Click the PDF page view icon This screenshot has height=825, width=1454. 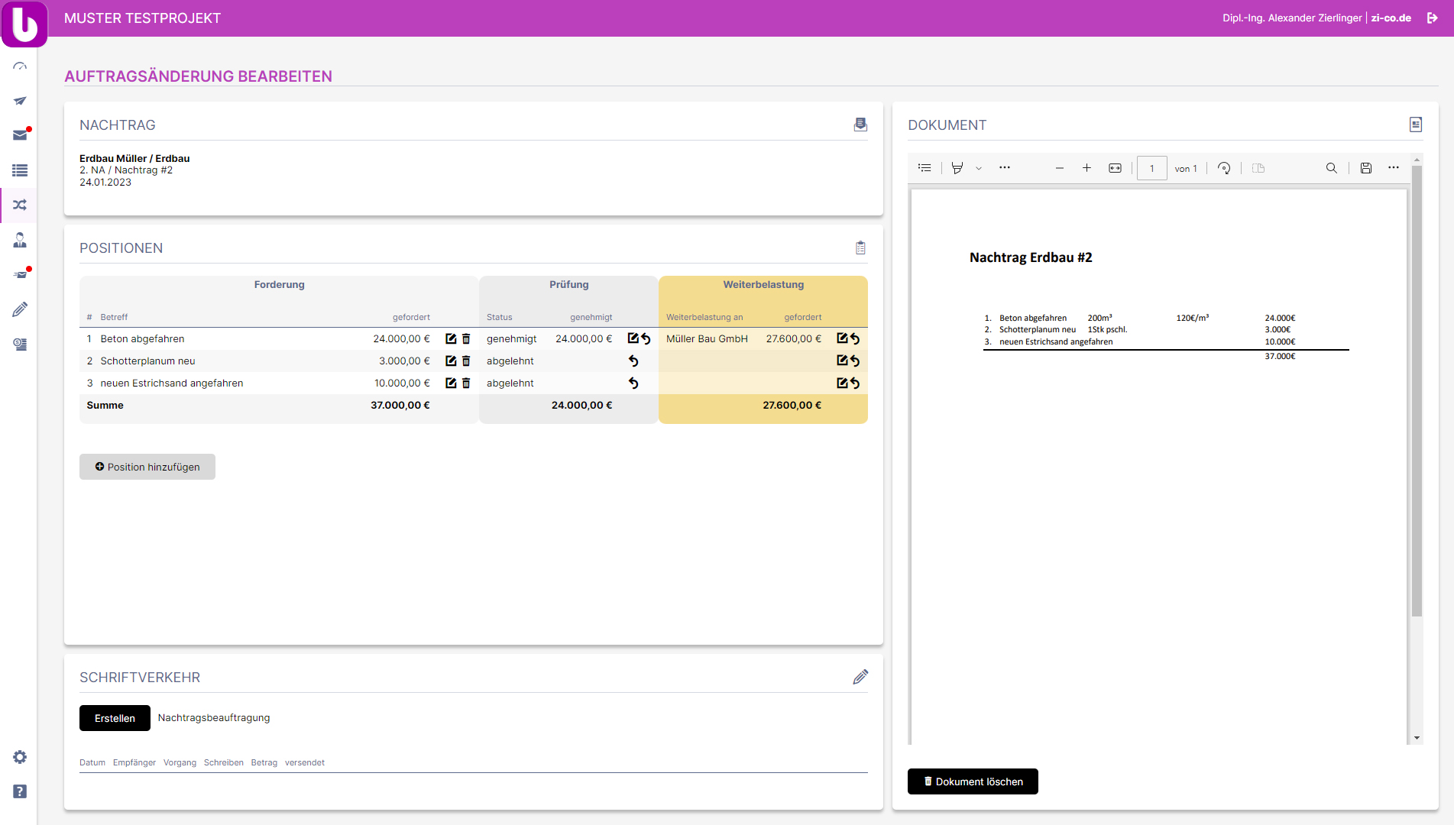click(x=1258, y=168)
